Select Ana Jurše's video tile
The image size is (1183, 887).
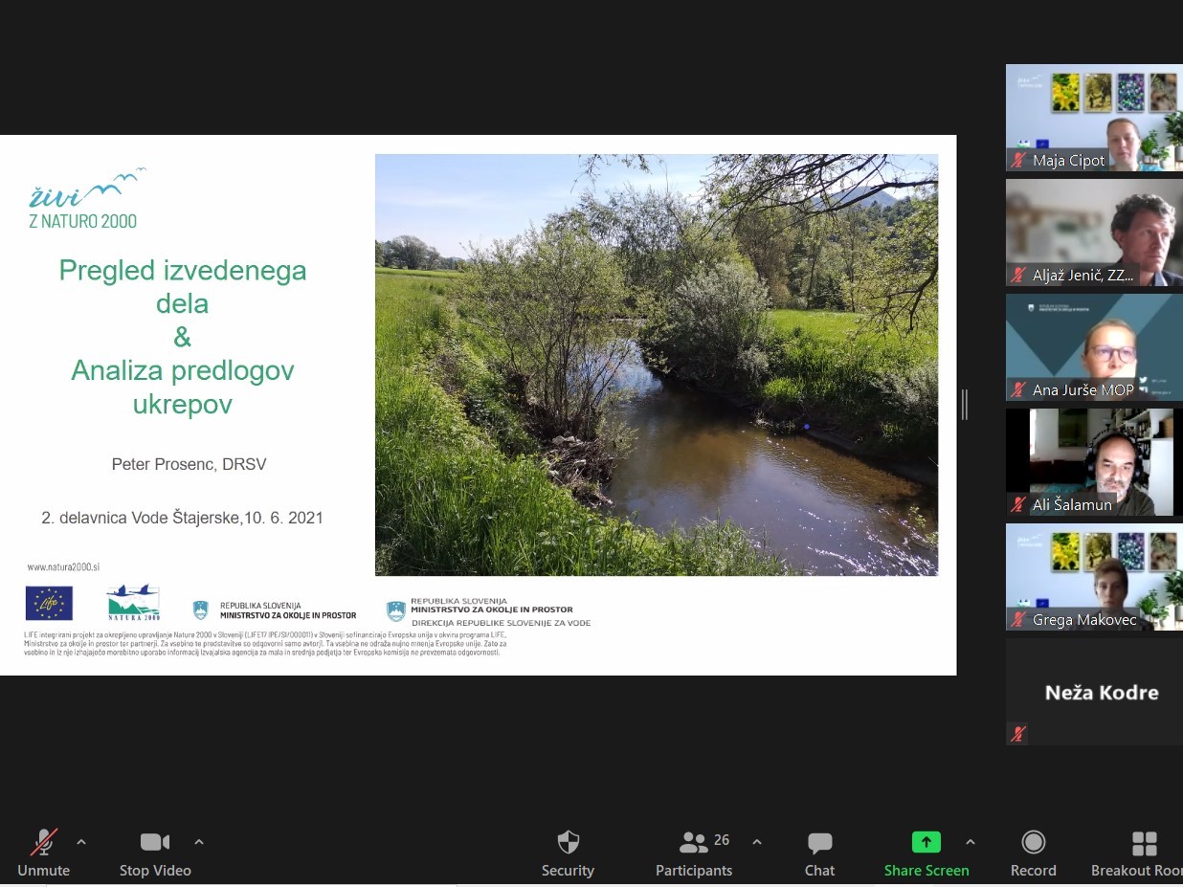click(1094, 347)
